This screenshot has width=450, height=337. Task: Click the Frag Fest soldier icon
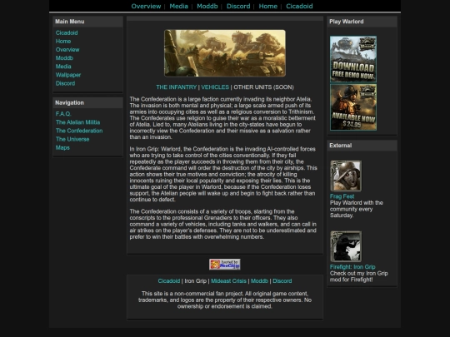[346, 176]
